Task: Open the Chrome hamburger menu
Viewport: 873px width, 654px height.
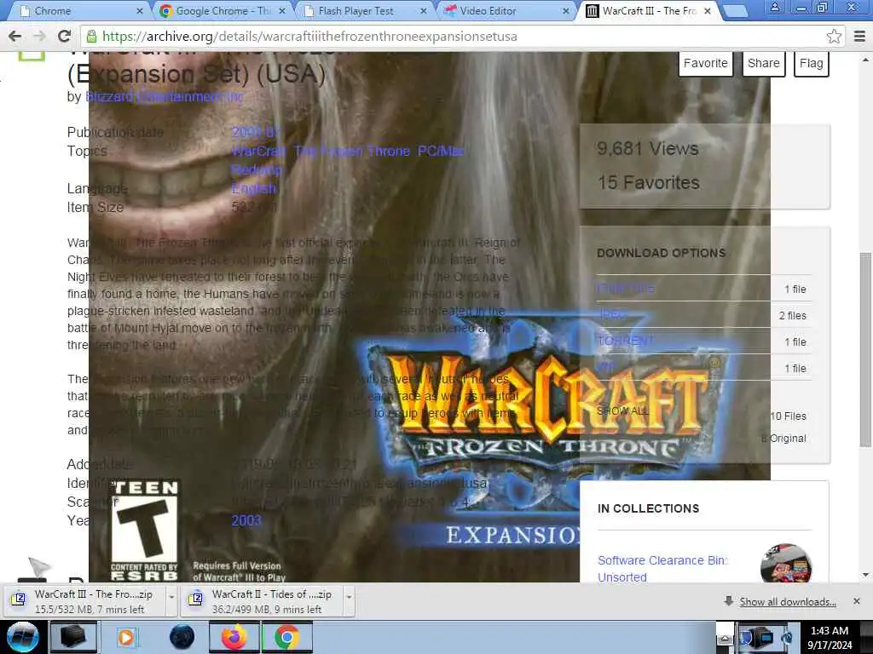Action: point(859,37)
